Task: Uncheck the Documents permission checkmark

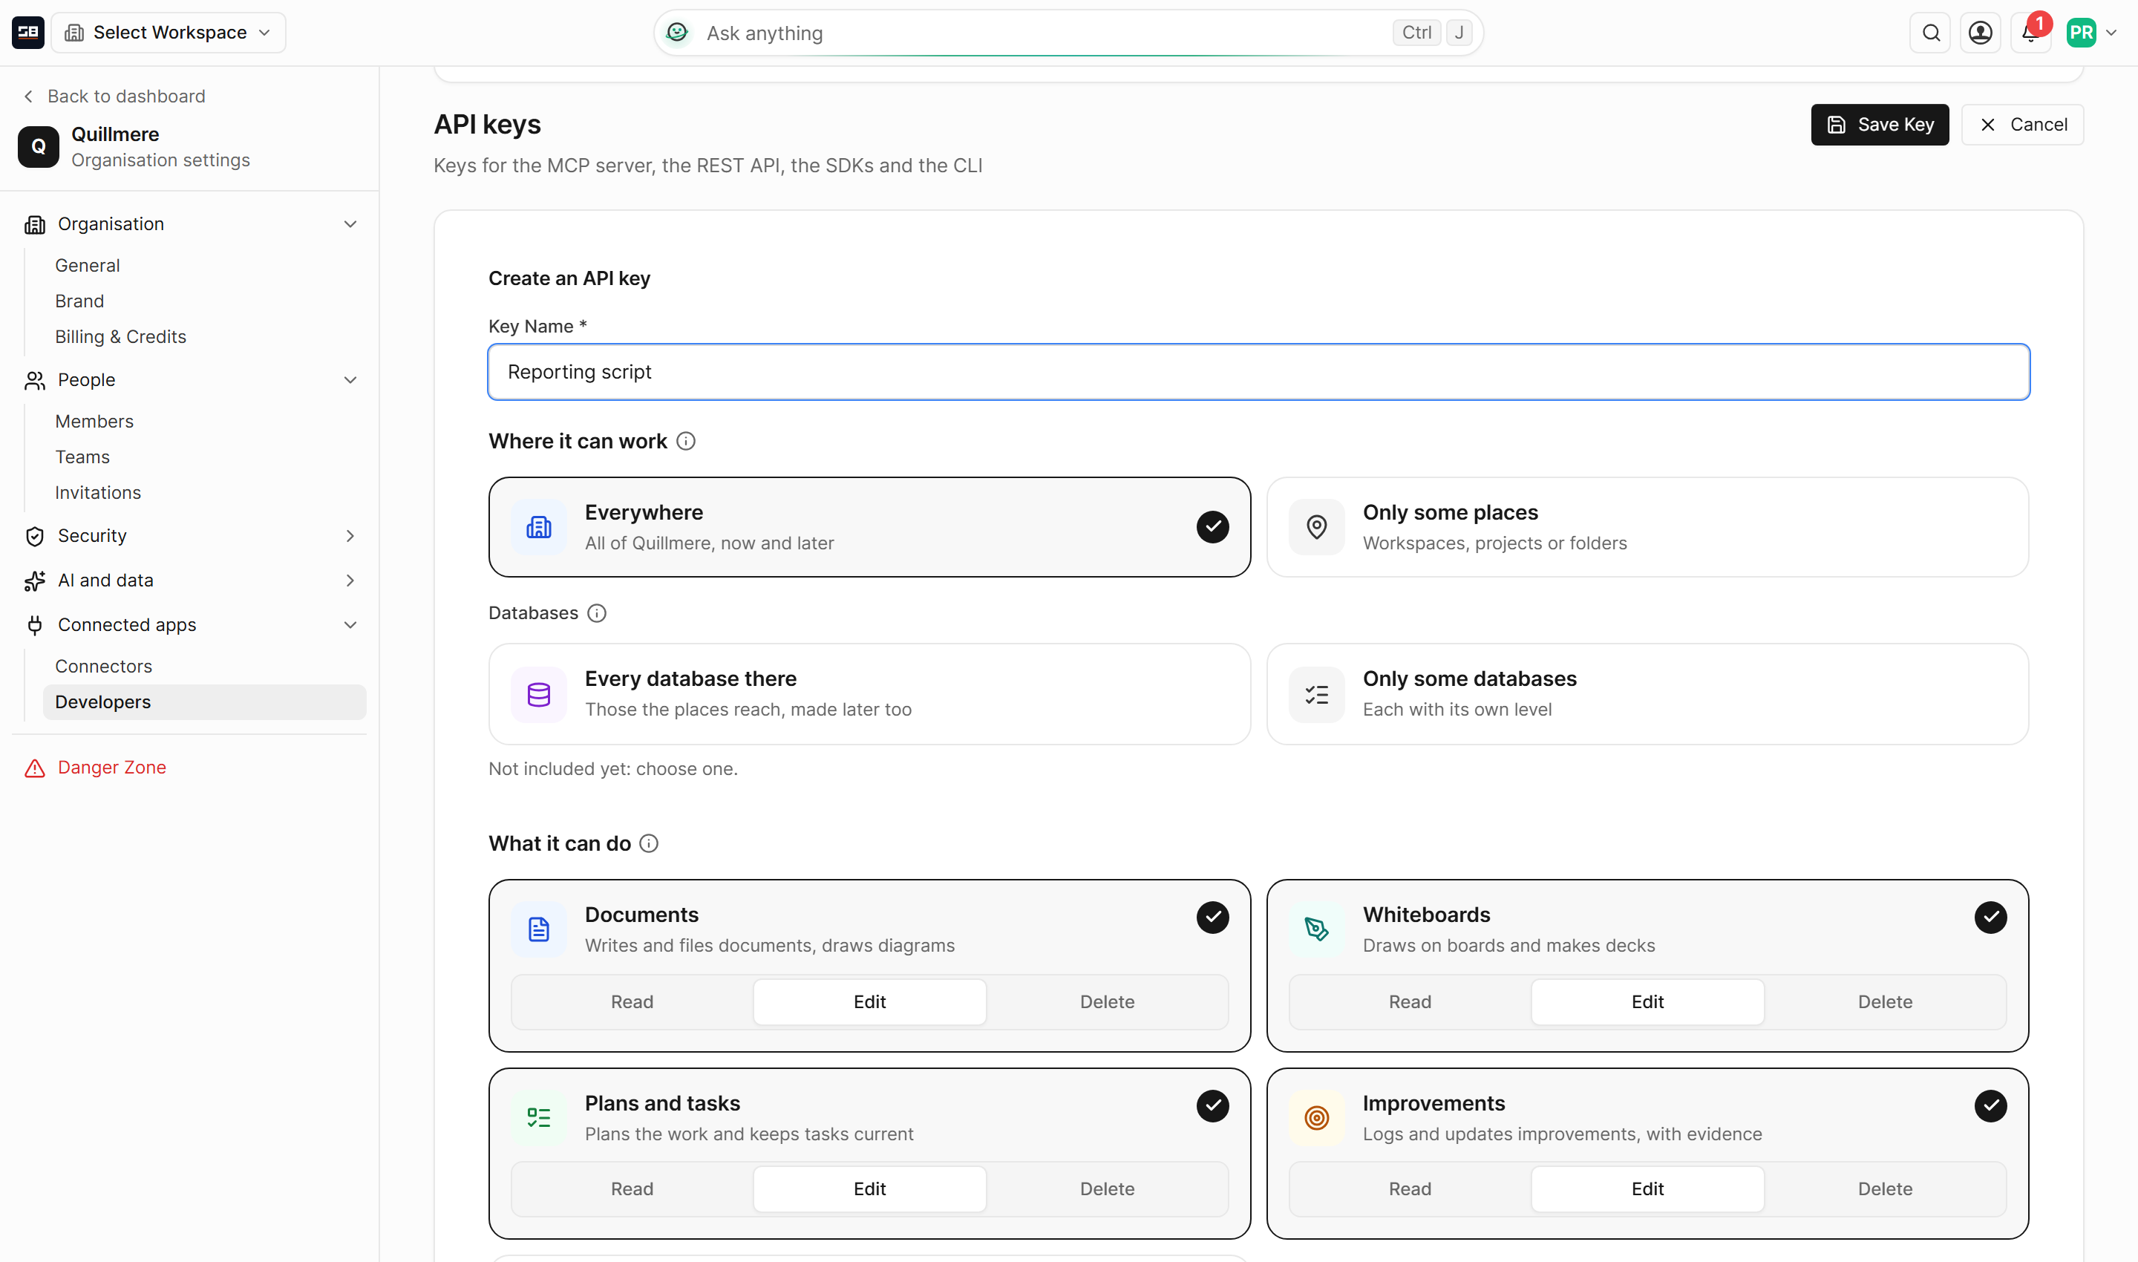Action: [x=1213, y=917]
